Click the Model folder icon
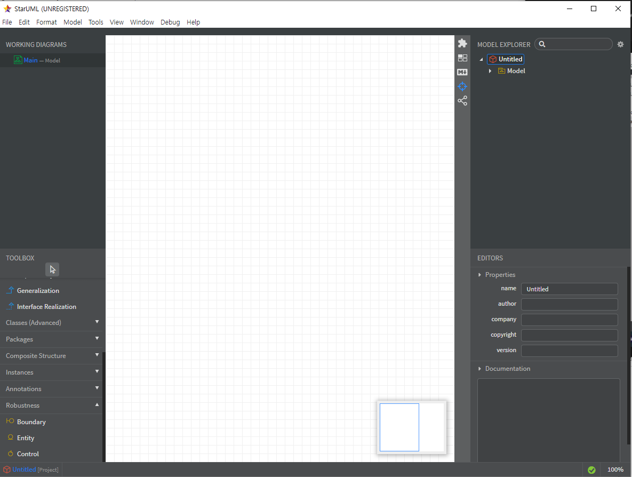The height and width of the screenshot is (477, 632). coord(501,71)
